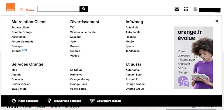Click the Et aussi heading
Image resolution: width=224 pixels, height=110 pixels.
point(133,64)
